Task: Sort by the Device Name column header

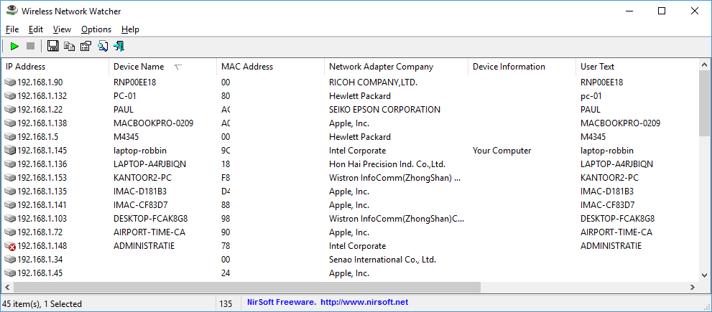Action: 138,67
